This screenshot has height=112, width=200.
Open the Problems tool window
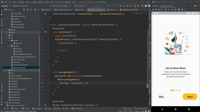[x=15, y=109]
